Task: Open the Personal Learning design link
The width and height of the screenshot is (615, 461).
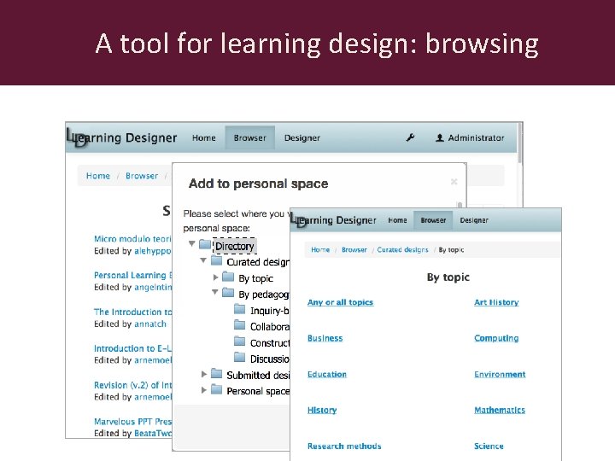Action: pyautogui.click(x=132, y=275)
